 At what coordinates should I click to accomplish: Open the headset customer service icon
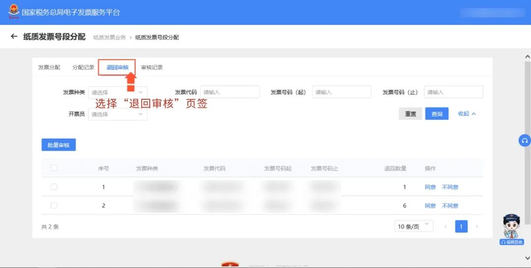(x=525, y=141)
